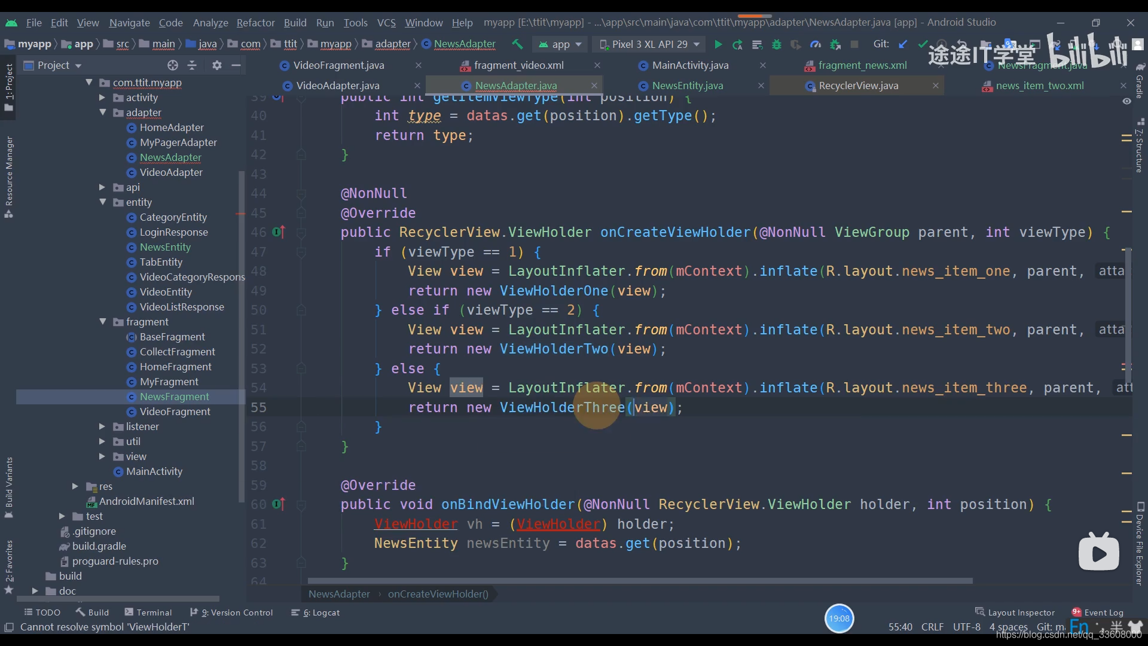Switch to VideoFragment.java tab

point(338,65)
